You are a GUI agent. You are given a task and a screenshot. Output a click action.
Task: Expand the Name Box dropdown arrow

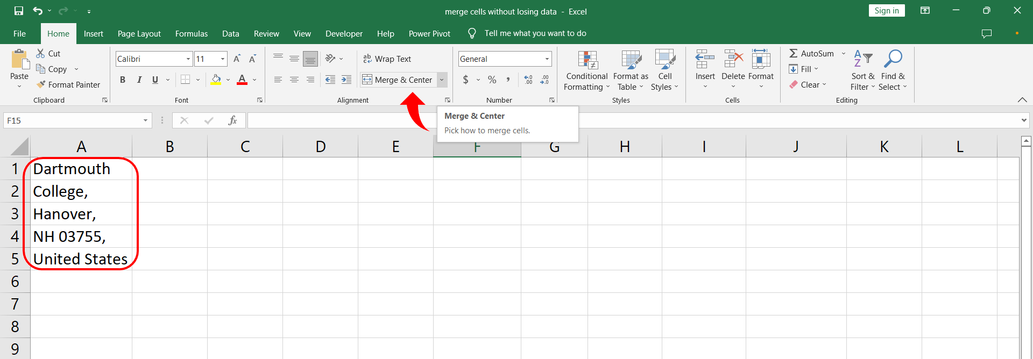(145, 120)
